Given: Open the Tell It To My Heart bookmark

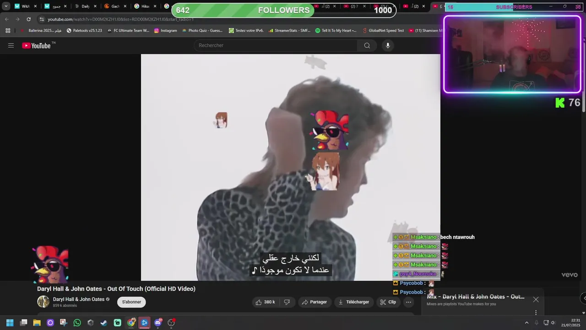Looking at the screenshot, I should coord(336,31).
